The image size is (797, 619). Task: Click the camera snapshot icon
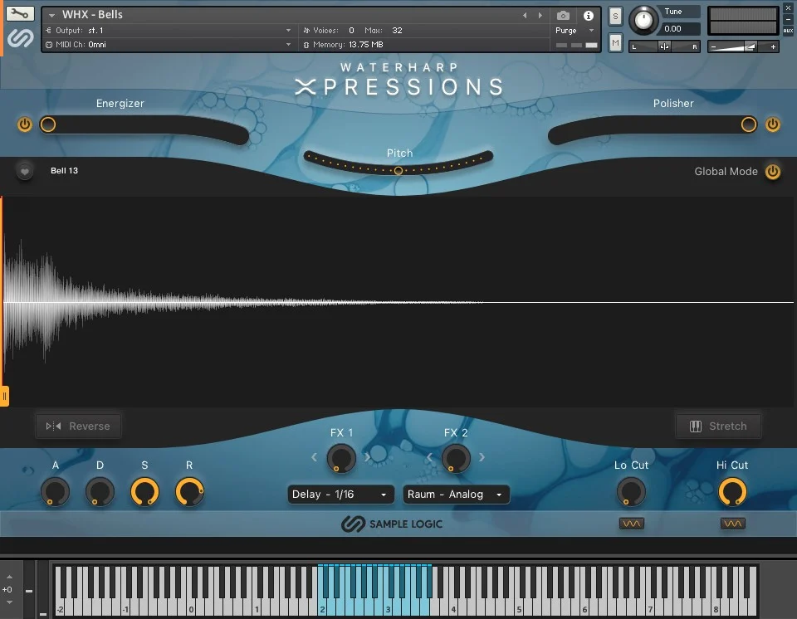tap(563, 15)
